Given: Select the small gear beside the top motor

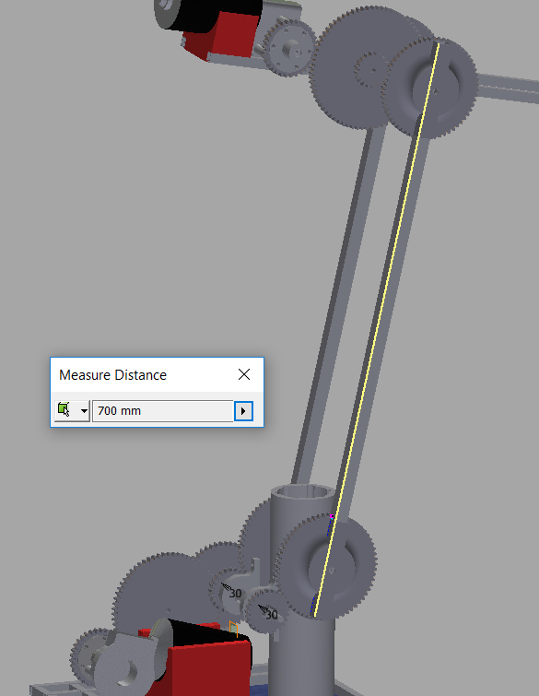Looking at the screenshot, I should pos(288,48).
